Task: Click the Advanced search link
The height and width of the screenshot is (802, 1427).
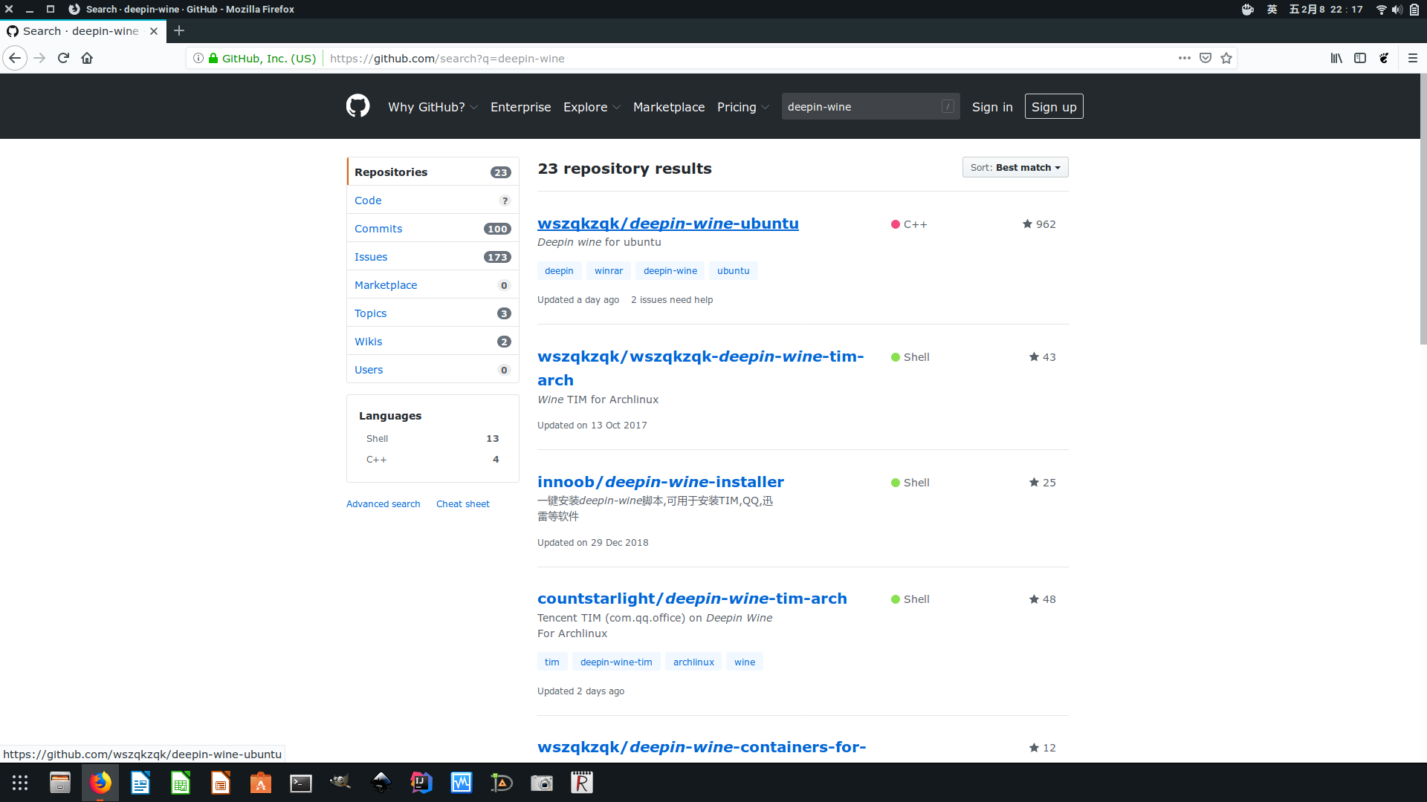Action: coord(384,503)
